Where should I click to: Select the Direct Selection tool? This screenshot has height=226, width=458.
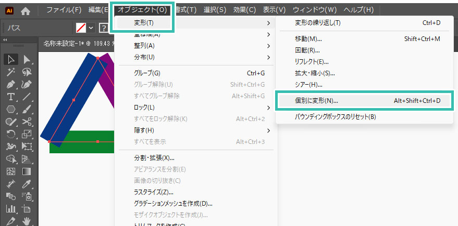pyautogui.click(x=27, y=59)
